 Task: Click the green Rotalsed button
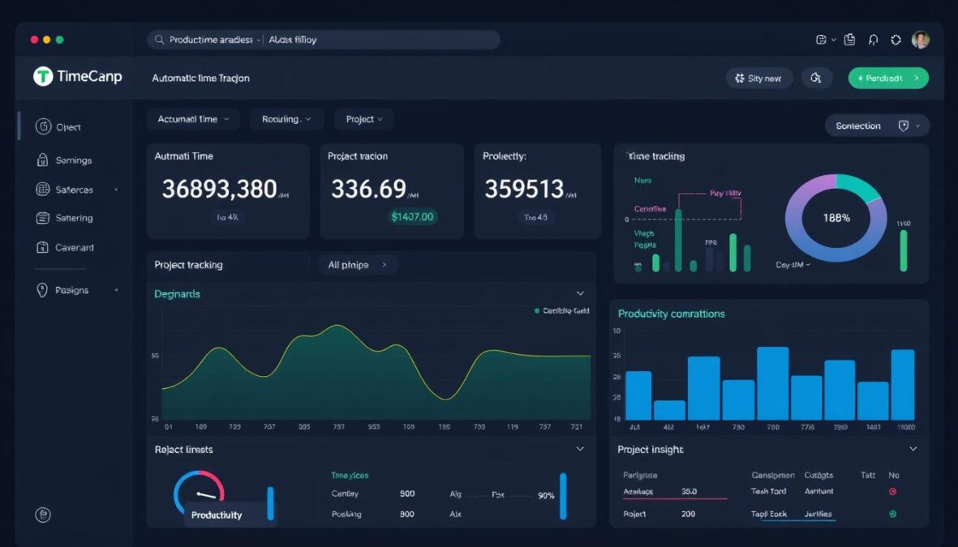pos(888,78)
